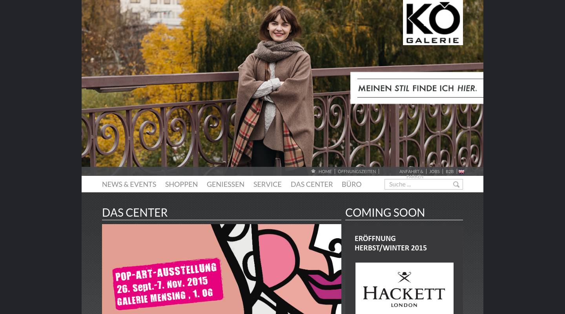Click the home icon in top bar
Screen dimensions: 565x314
[313, 171]
